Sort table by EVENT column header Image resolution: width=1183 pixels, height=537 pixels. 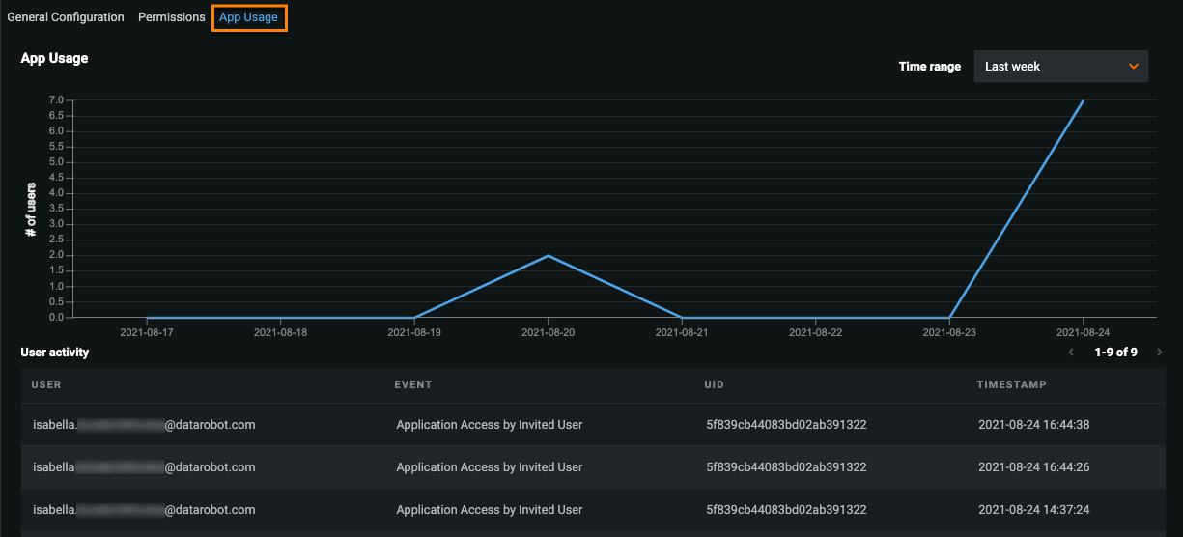(x=413, y=384)
